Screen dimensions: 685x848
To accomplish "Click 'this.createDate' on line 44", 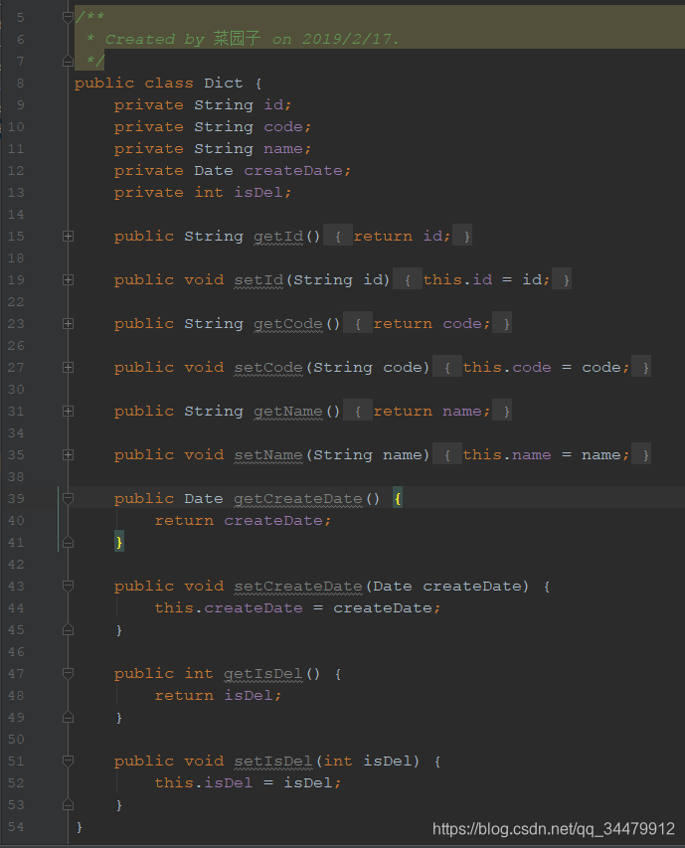I will (x=228, y=608).
